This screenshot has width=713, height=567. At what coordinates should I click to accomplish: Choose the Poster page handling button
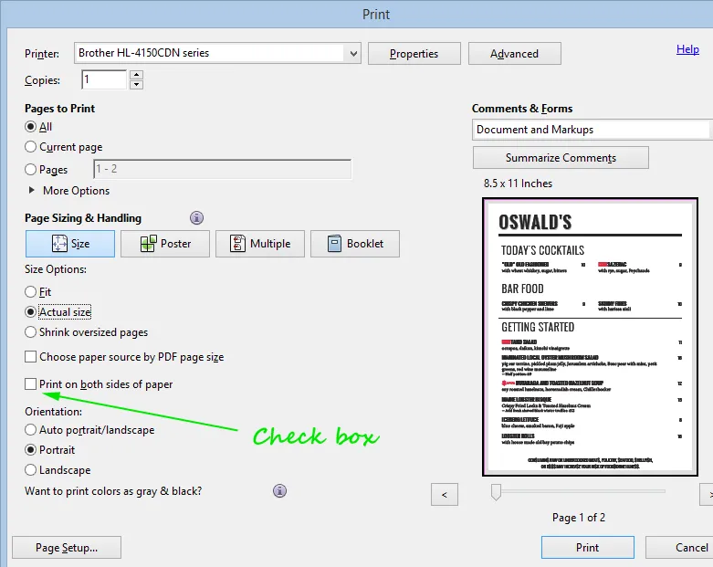(x=165, y=244)
